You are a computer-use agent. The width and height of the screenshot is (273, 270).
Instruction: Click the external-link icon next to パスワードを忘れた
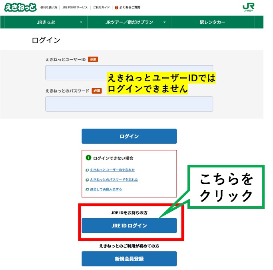pos(87,180)
